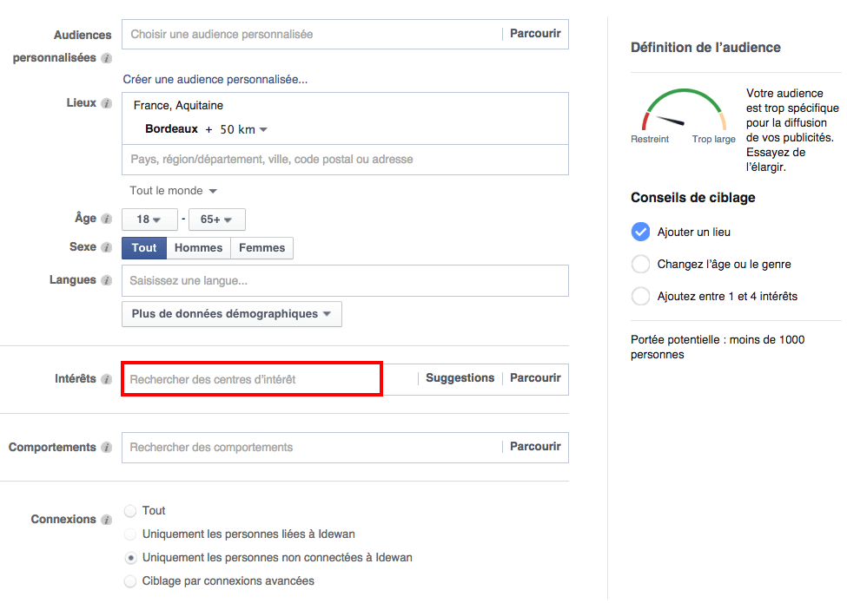Click info icon beside Comportements label

(x=106, y=448)
